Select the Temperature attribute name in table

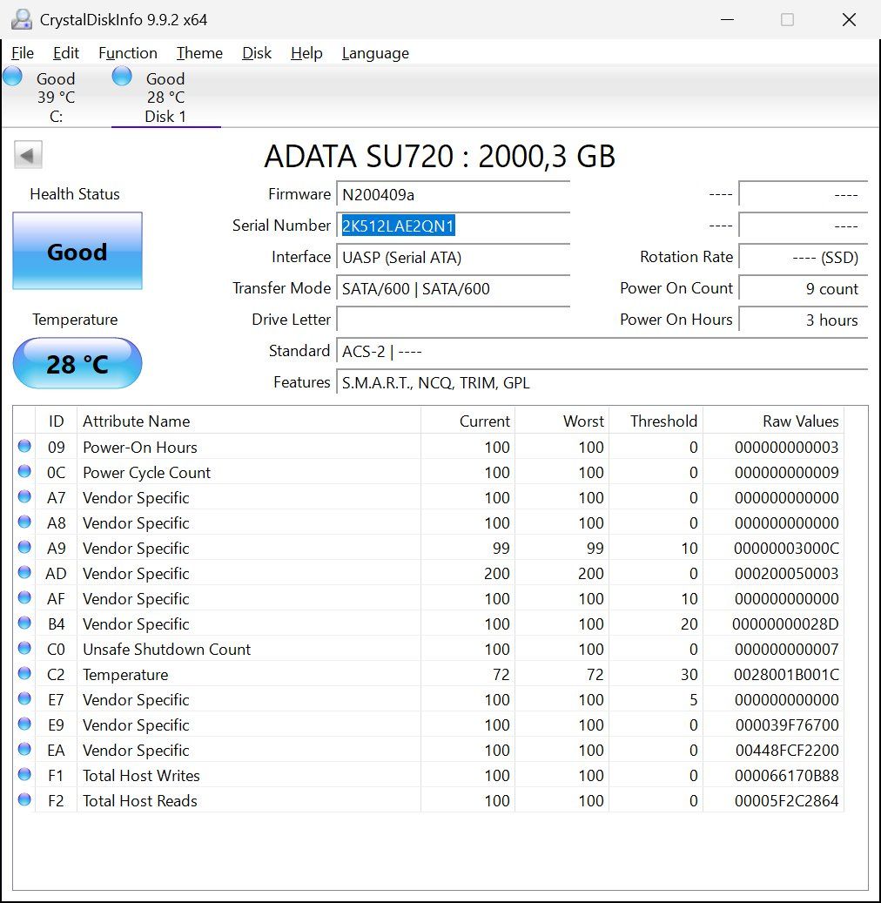click(x=125, y=675)
